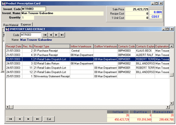Click the Exit button

pyautogui.click(x=49, y=119)
